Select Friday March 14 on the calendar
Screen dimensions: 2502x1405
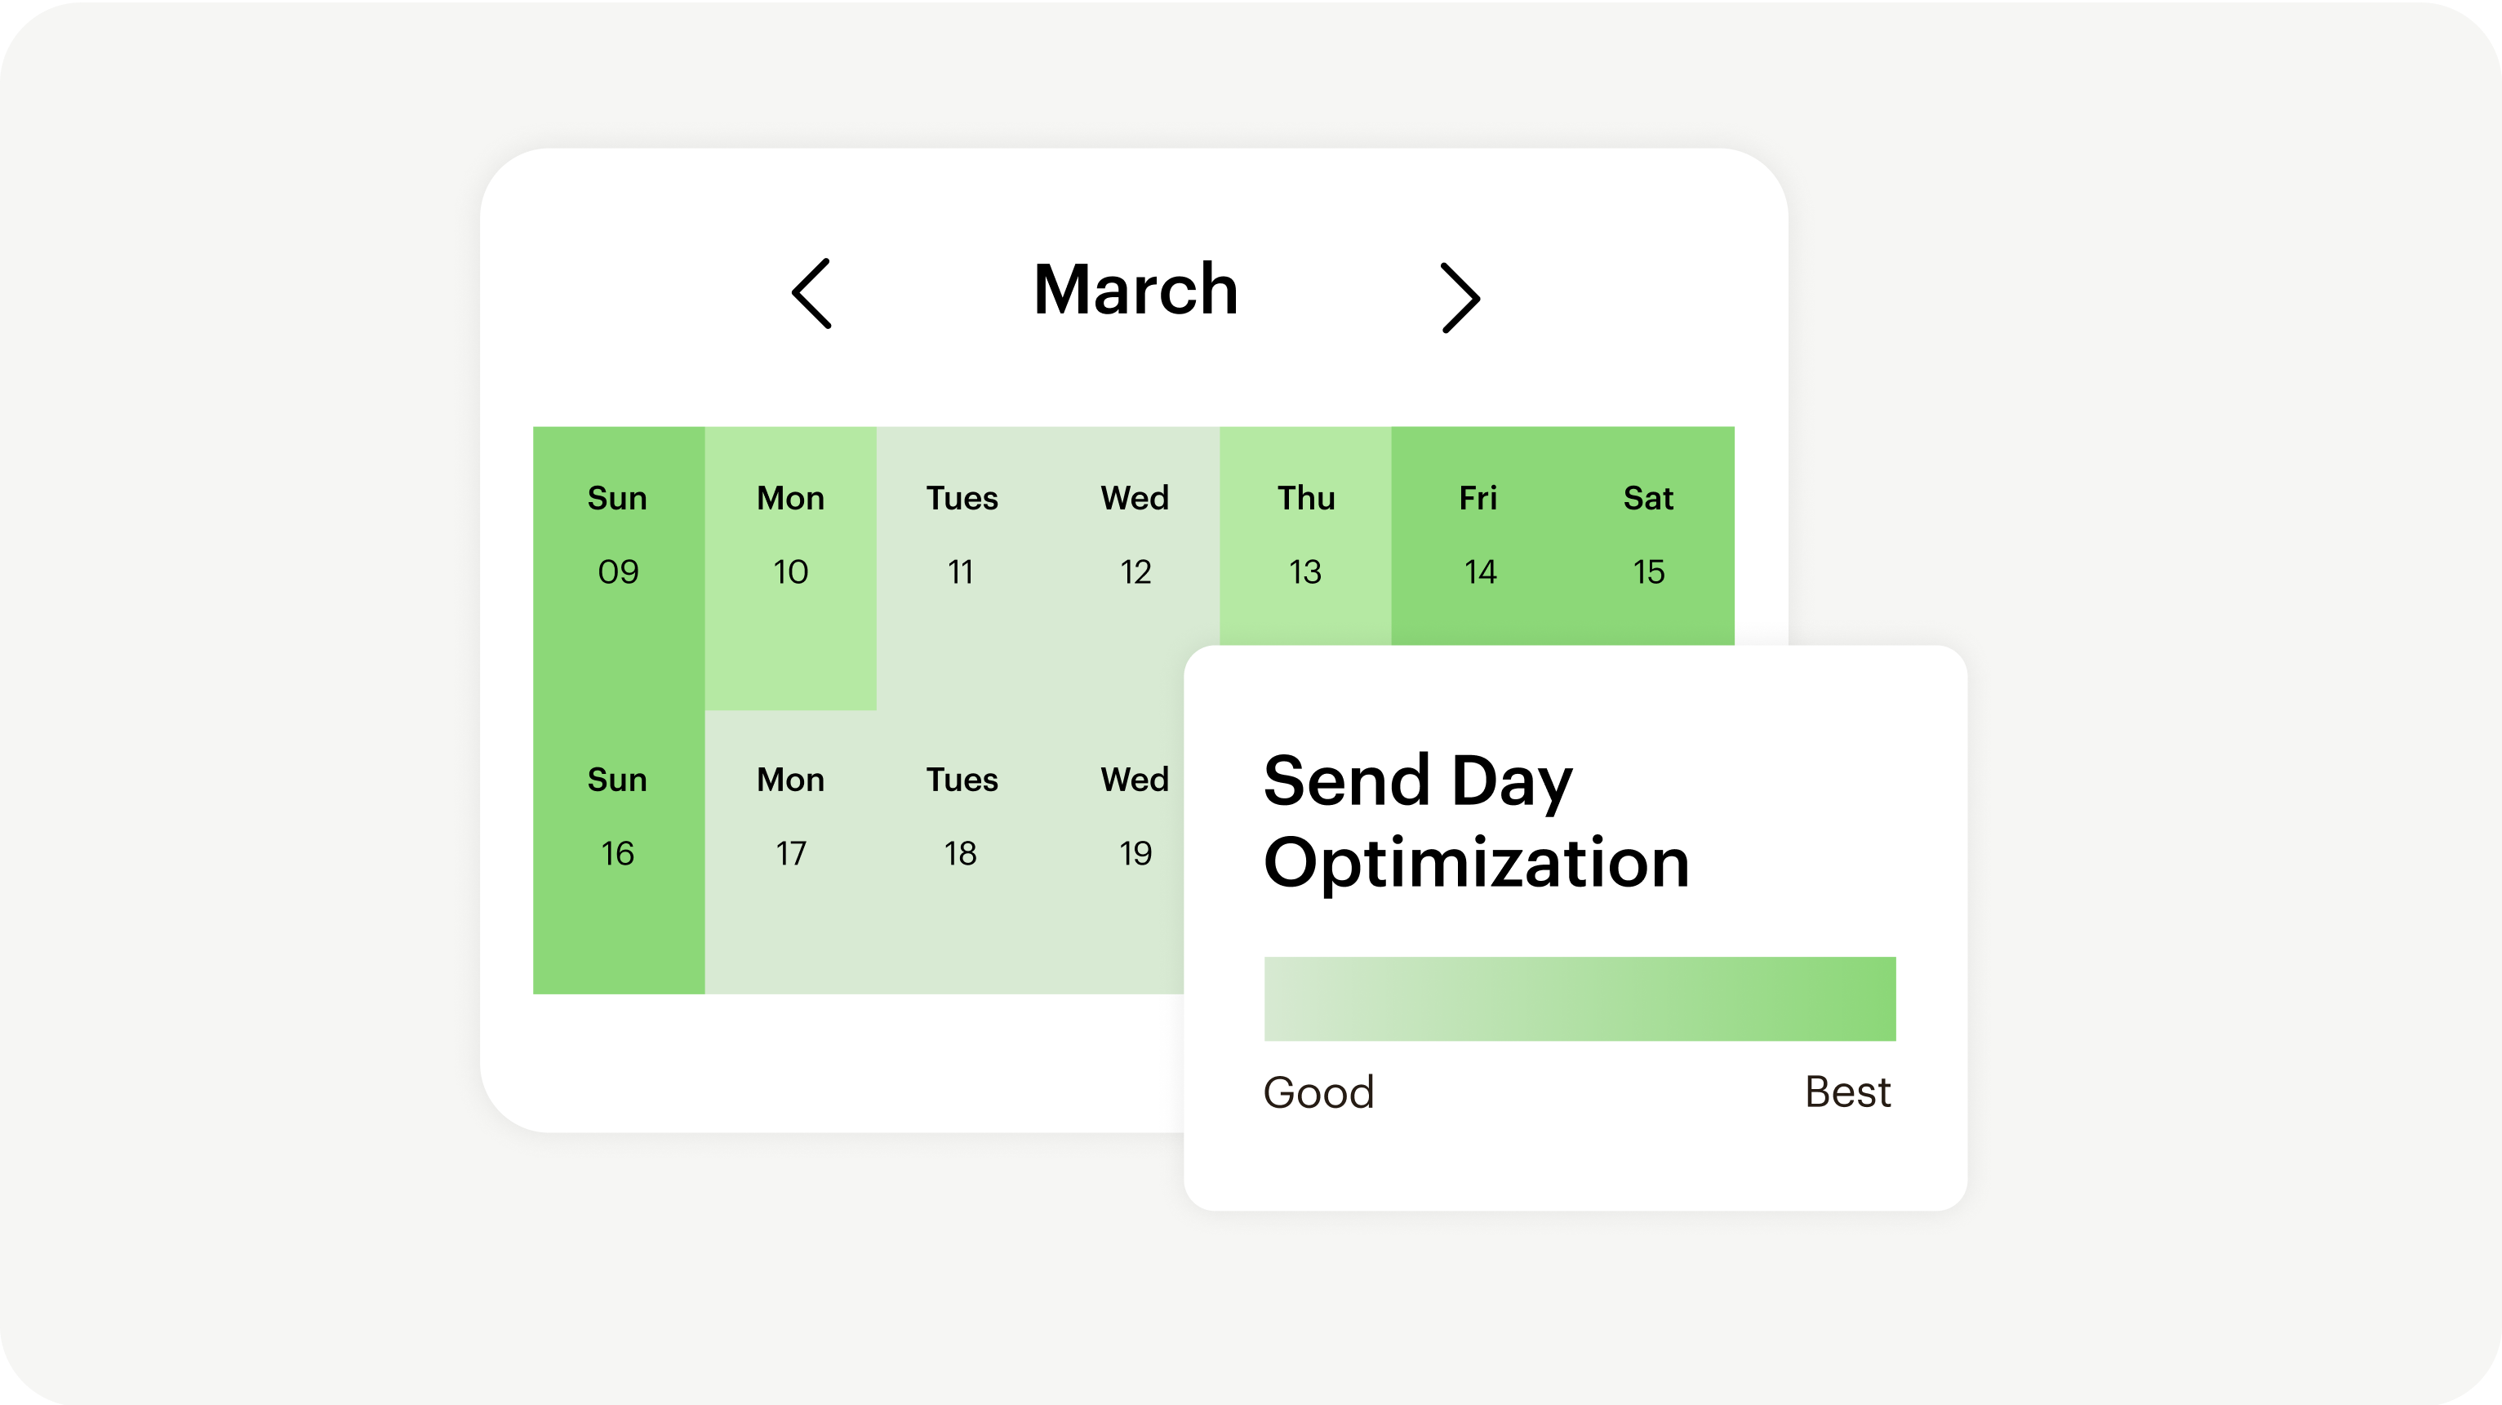1479,572
